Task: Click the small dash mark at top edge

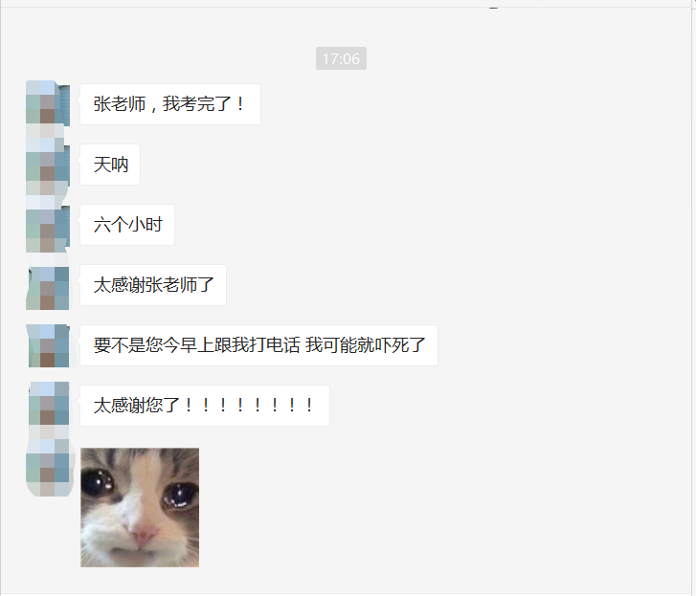Action: [x=494, y=8]
